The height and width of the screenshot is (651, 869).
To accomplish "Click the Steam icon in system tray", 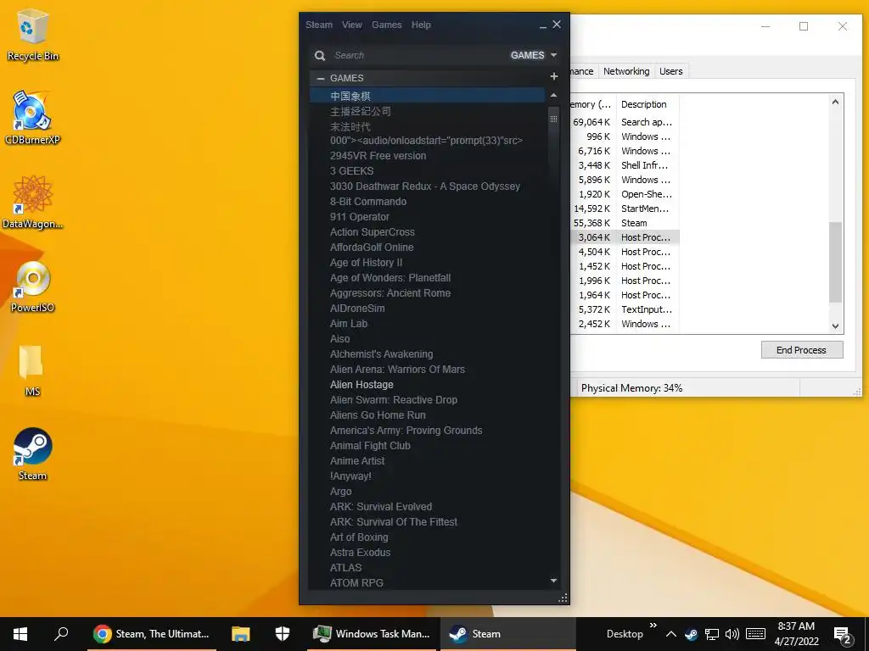I will [x=691, y=634].
